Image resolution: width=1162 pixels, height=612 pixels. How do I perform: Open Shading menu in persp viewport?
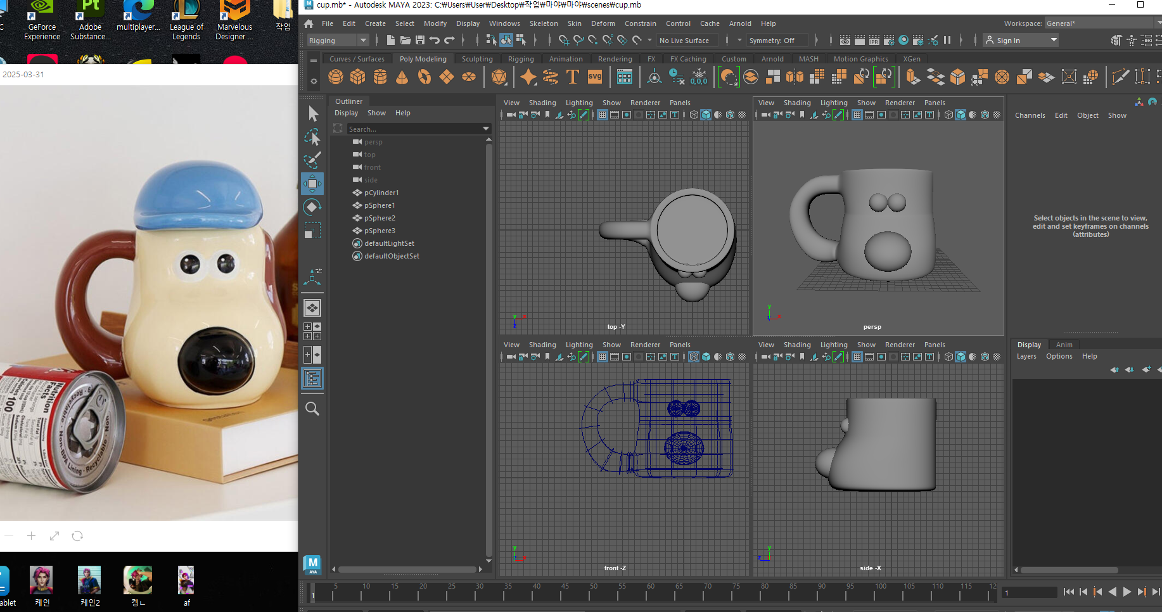(796, 103)
